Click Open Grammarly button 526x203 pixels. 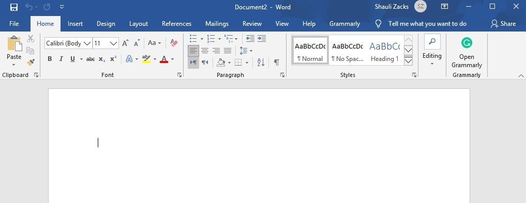[467, 52]
